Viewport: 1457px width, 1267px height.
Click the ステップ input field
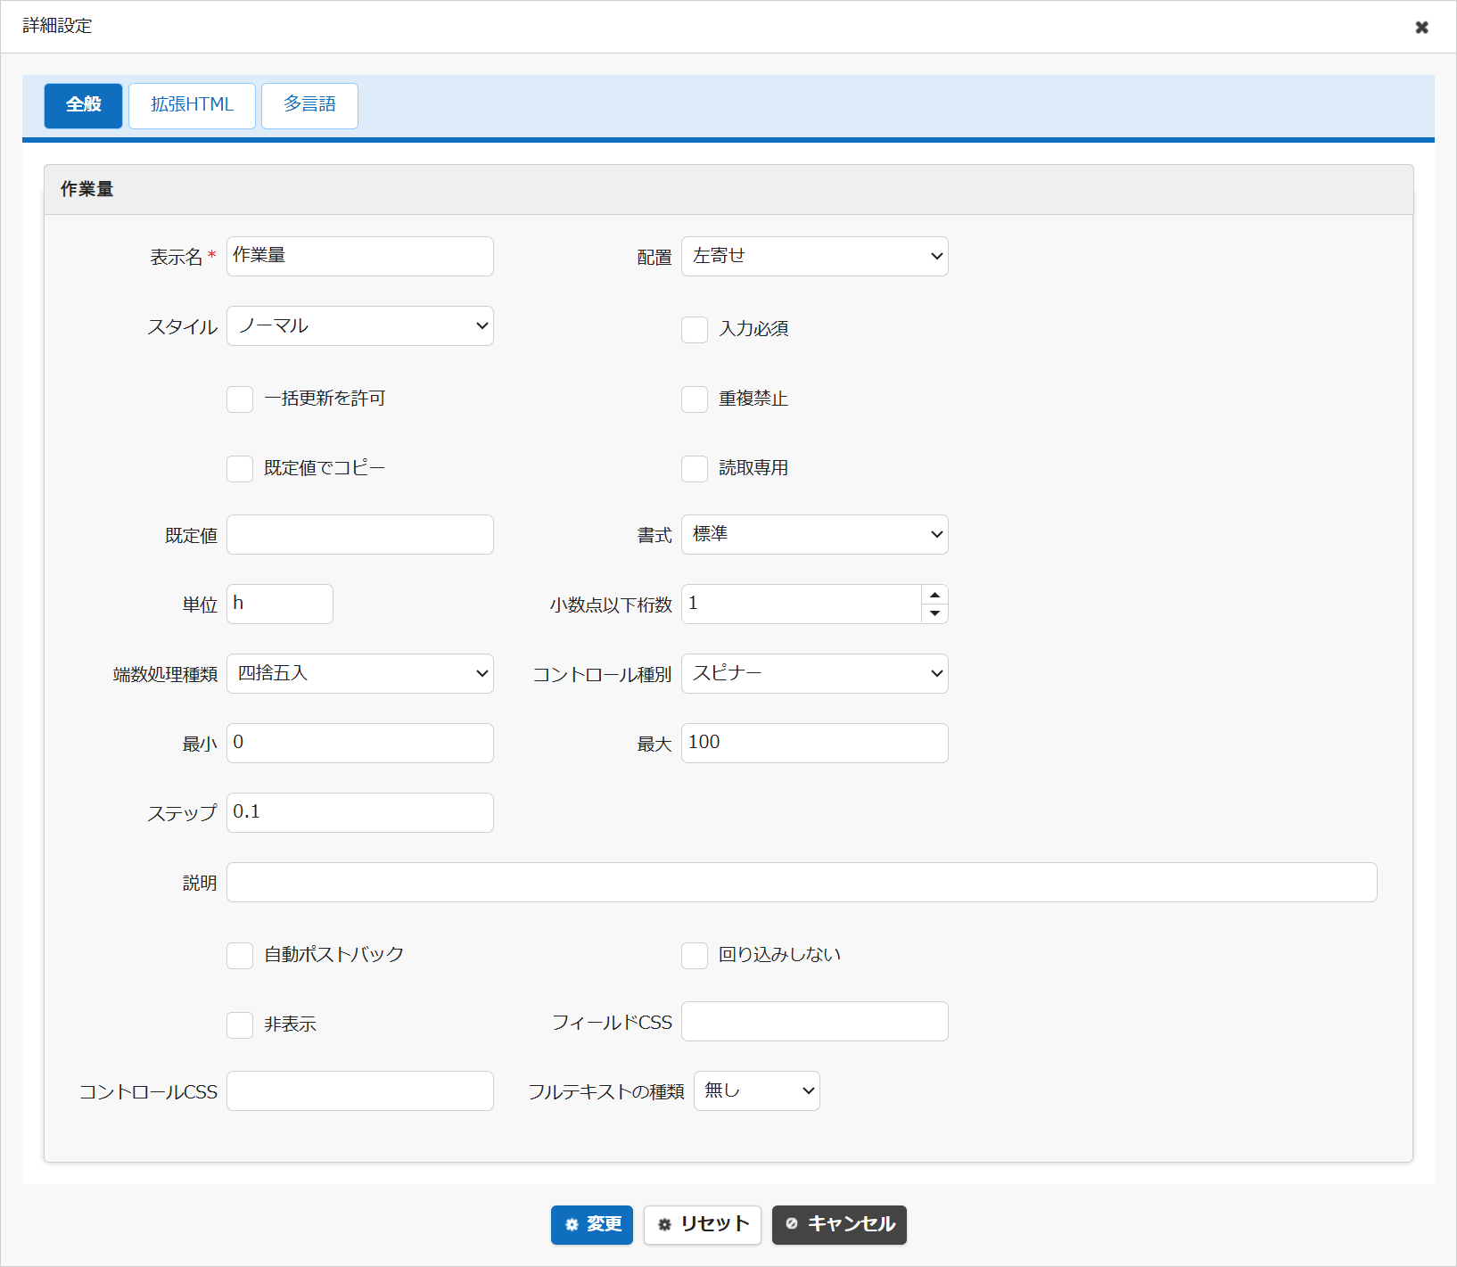360,812
